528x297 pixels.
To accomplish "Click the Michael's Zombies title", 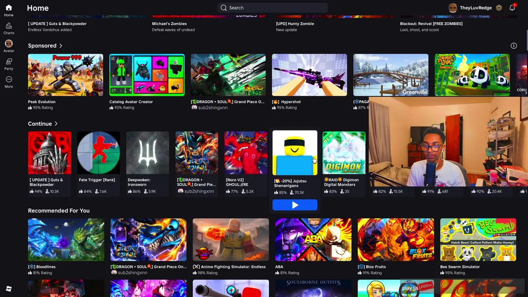I will (x=169, y=24).
